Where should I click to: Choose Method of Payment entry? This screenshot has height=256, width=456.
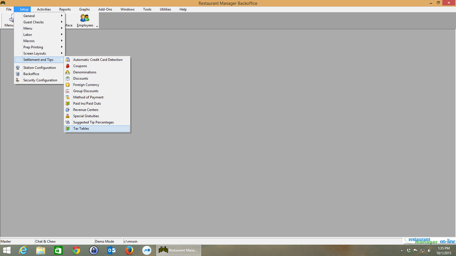(97, 97)
